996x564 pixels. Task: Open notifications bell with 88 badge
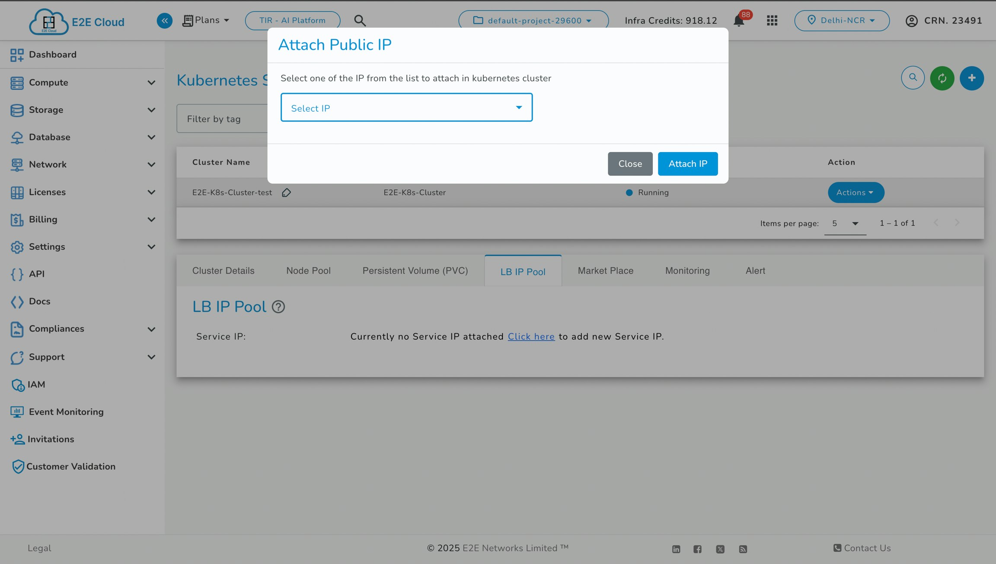pos(740,20)
